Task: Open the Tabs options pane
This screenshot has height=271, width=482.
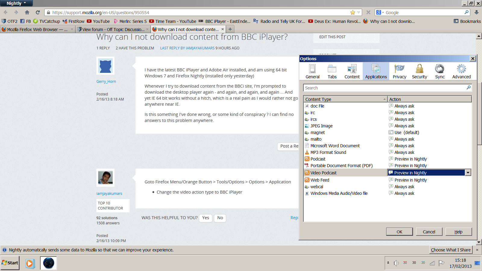Action: coord(332,71)
